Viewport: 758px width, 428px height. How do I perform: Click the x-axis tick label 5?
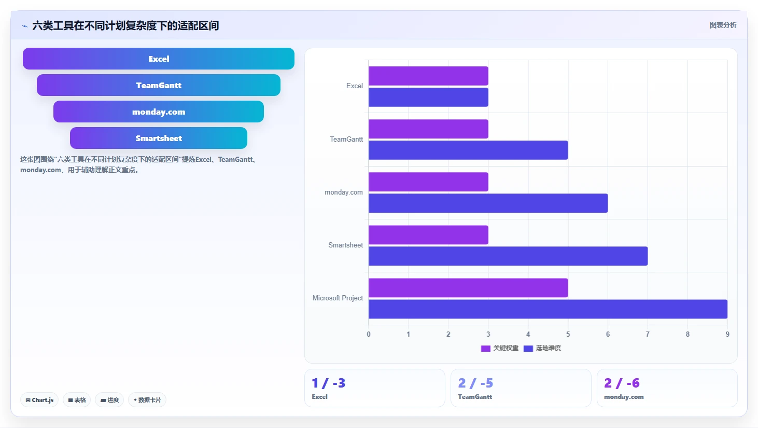click(x=568, y=334)
